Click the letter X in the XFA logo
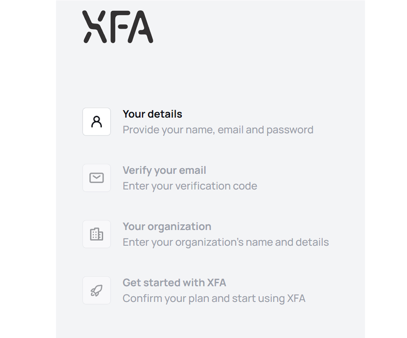The image size is (407, 338). 94,27
